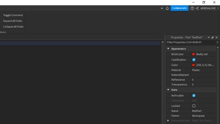This screenshot has height=124, width=220.
Task: Collapse the Appearance section
Action: tap(168, 49)
